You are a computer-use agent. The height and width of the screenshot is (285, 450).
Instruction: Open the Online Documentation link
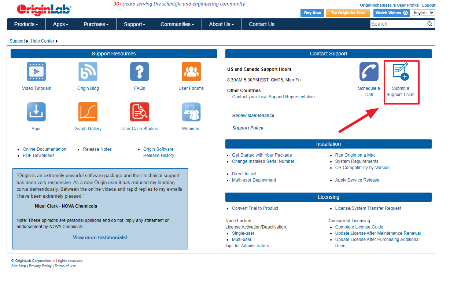click(44, 149)
